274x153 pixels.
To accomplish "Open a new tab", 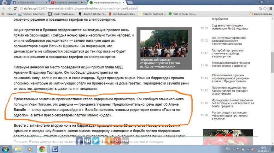I will [x=130, y=3].
